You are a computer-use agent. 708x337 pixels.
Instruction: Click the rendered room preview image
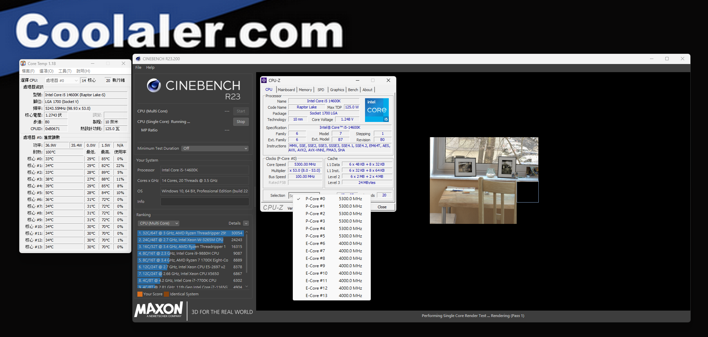(484, 180)
